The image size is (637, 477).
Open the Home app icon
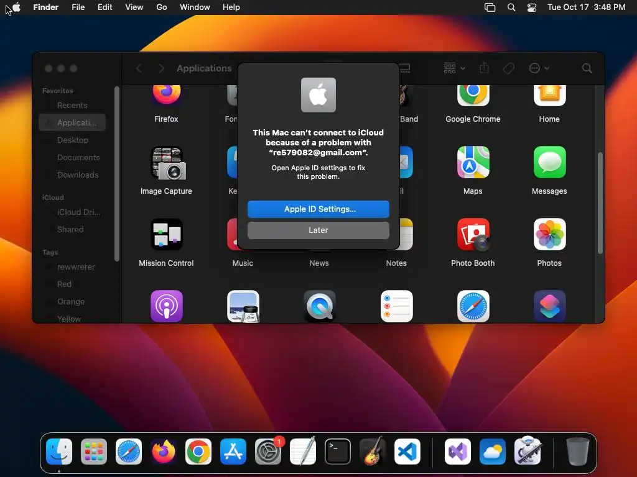click(x=549, y=95)
